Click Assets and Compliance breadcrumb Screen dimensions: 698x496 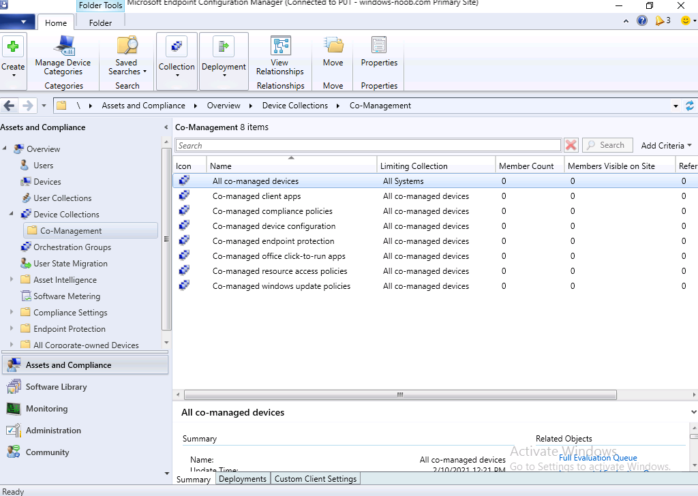[x=143, y=106]
